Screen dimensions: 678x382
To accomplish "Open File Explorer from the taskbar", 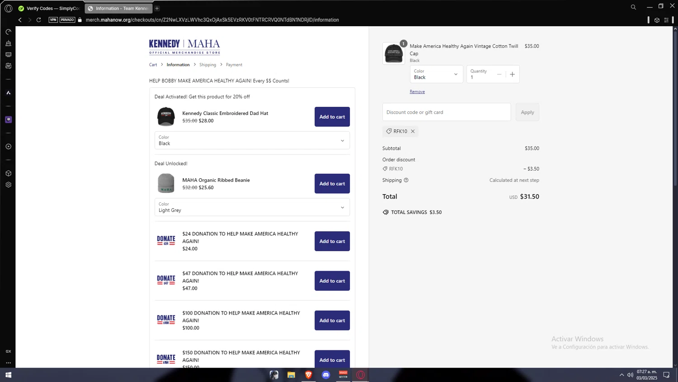I will click(x=291, y=375).
